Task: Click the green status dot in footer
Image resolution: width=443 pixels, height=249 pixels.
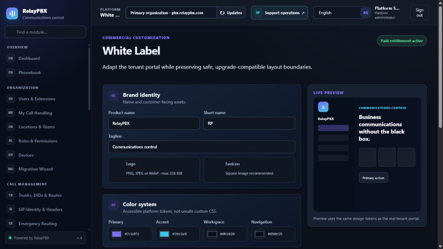Action: (10, 238)
